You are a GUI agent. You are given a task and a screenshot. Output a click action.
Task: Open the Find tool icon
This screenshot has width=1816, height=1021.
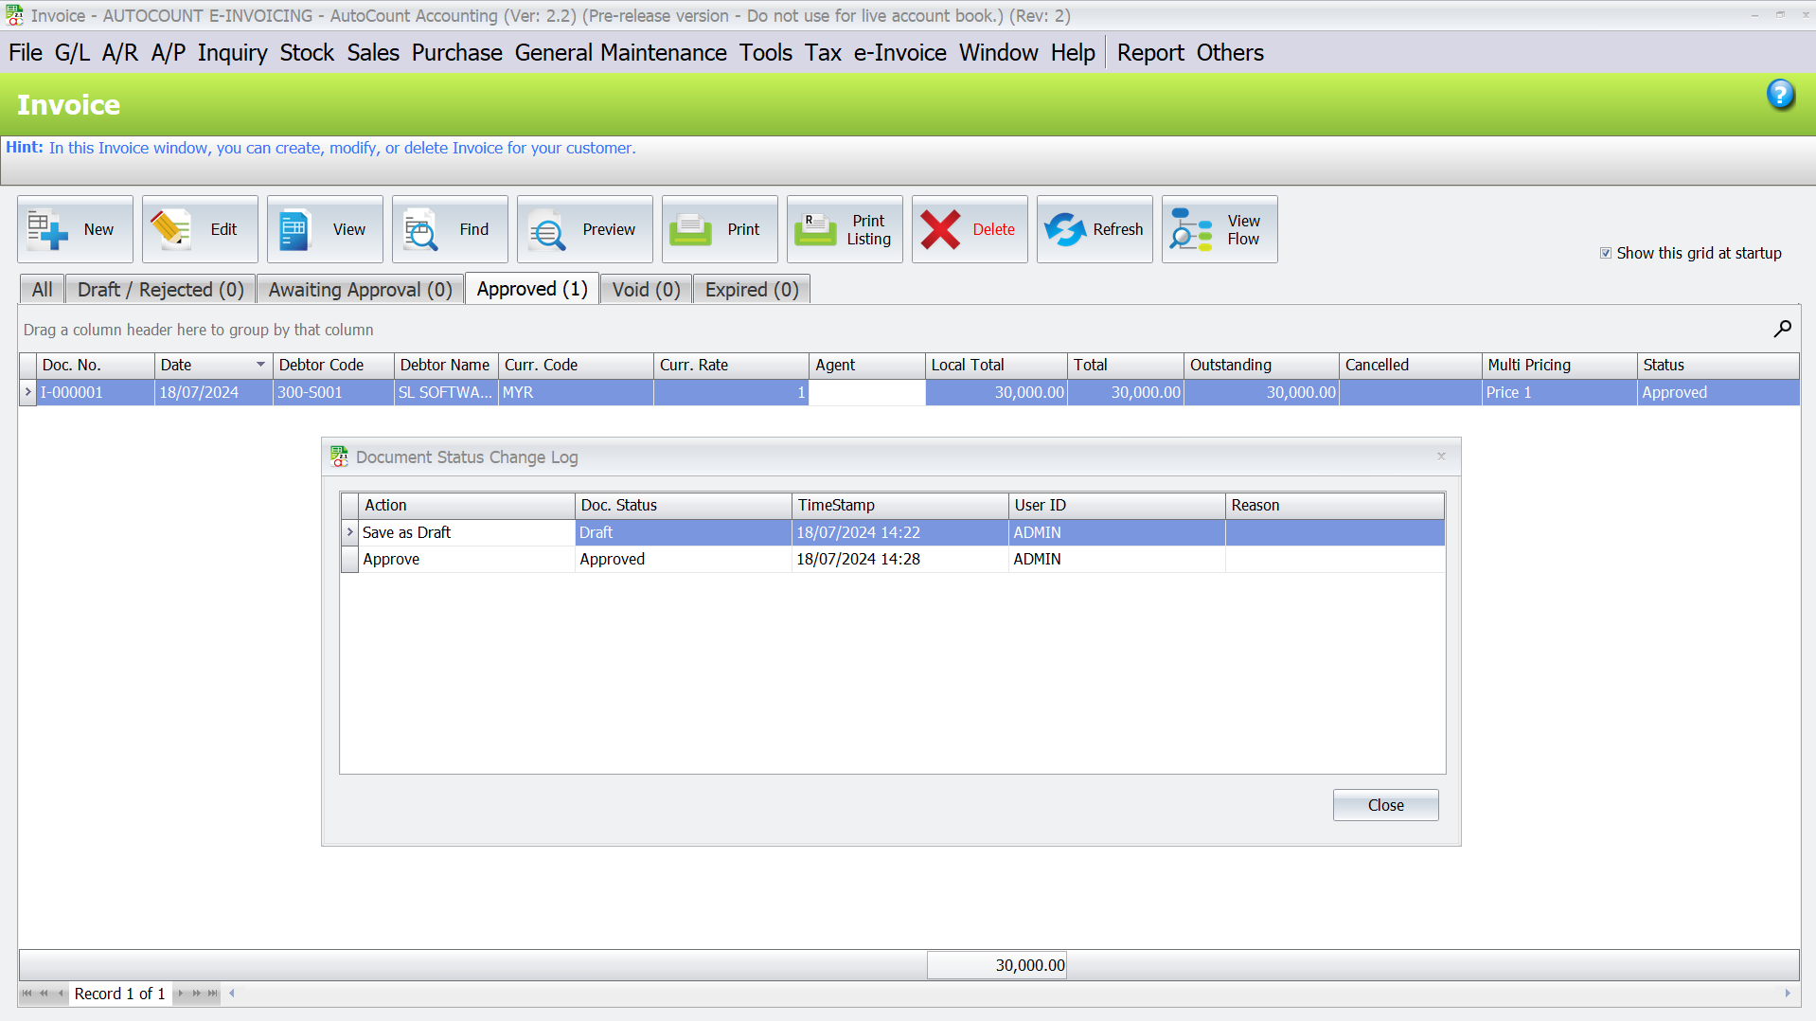pyautogui.click(x=419, y=228)
